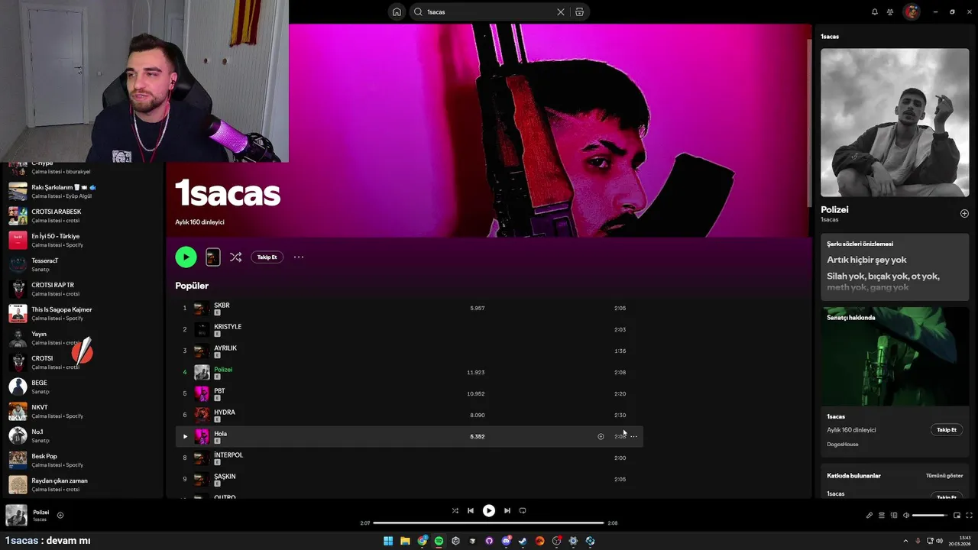
Task: Select the HYDRA track
Action: click(409, 415)
